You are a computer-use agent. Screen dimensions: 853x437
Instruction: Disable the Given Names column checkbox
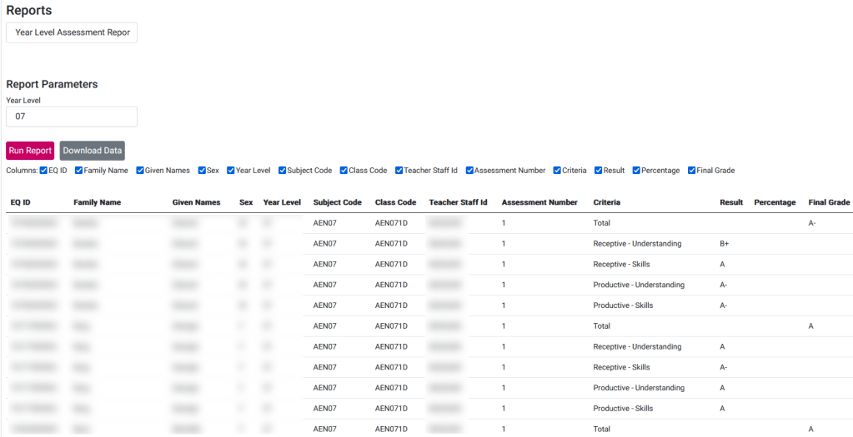pos(140,171)
